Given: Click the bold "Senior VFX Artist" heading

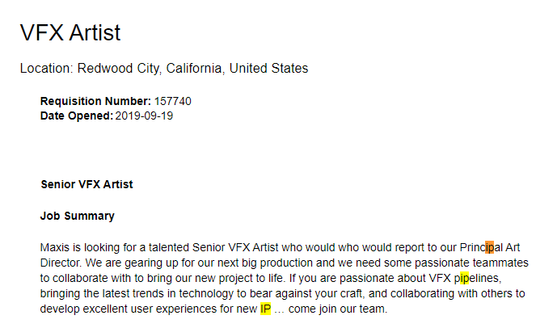Looking at the screenshot, I should click(87, 184).
